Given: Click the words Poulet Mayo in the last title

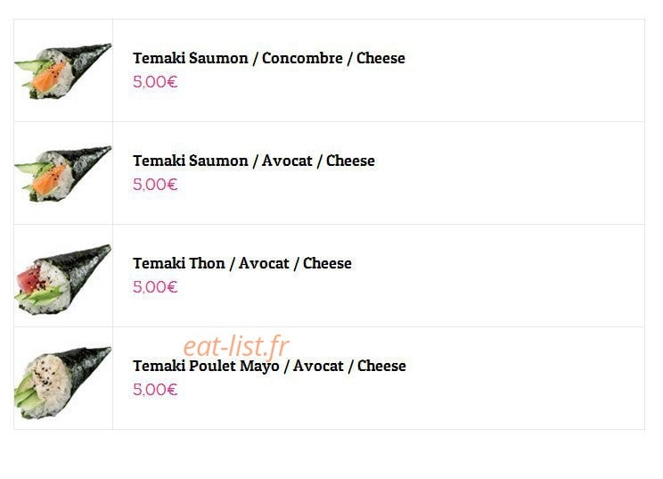Looking at the screenshot, I should (x=233, y=367).
